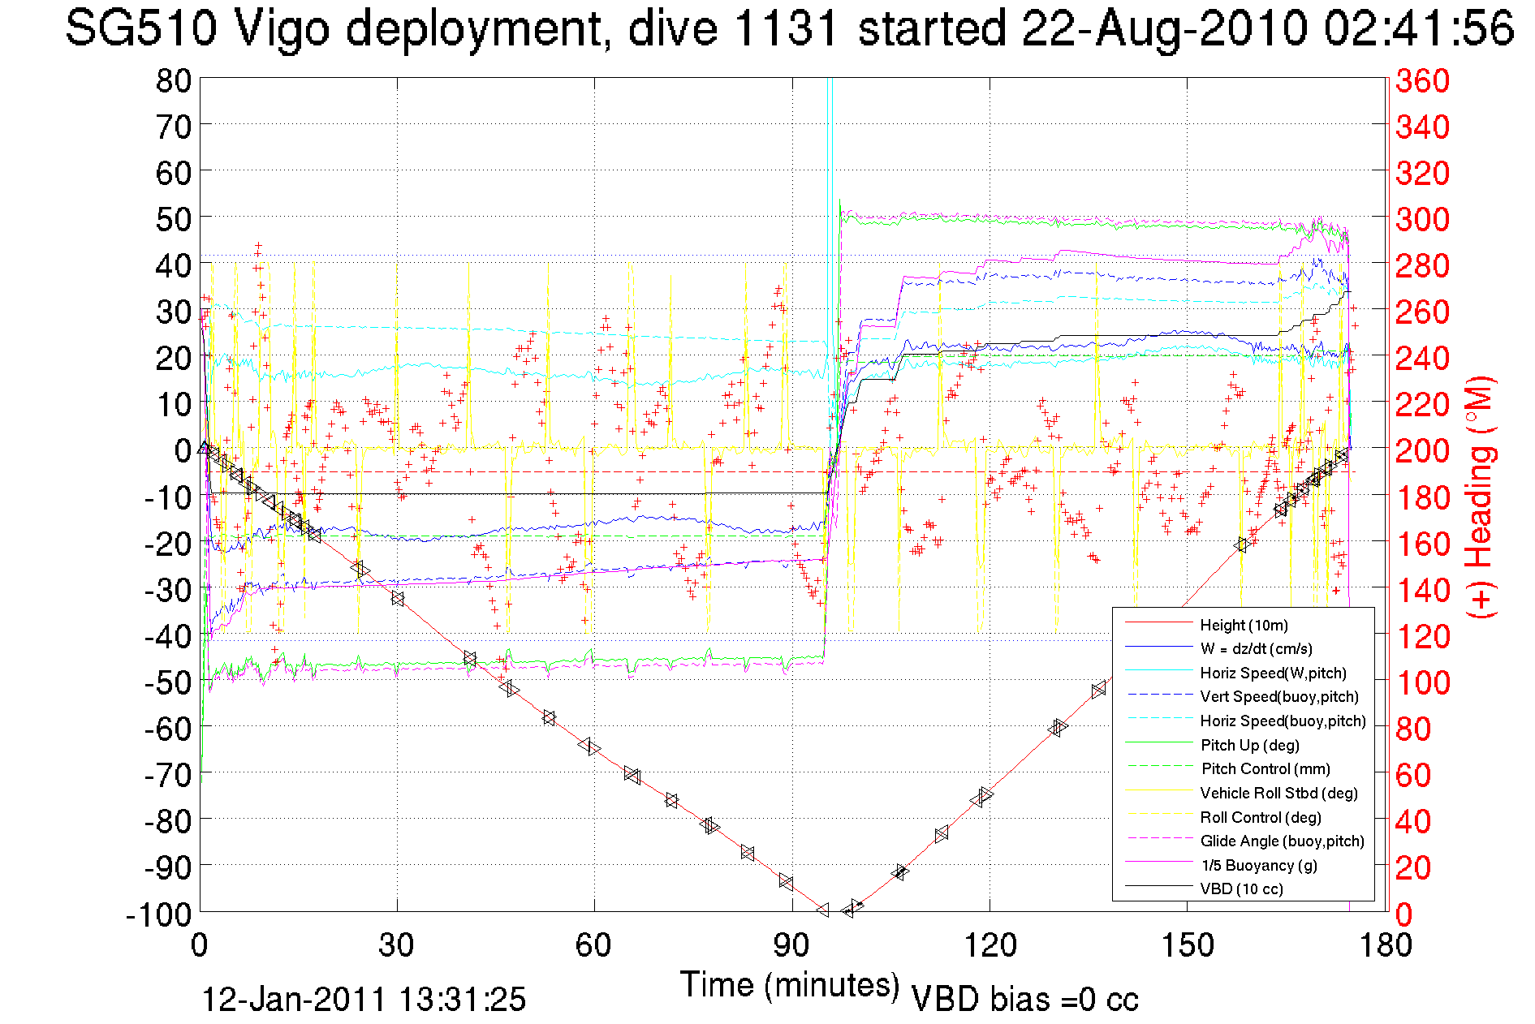
Task: Select the VBD (10 cc) legend entry
Action: pos(1241,888)
